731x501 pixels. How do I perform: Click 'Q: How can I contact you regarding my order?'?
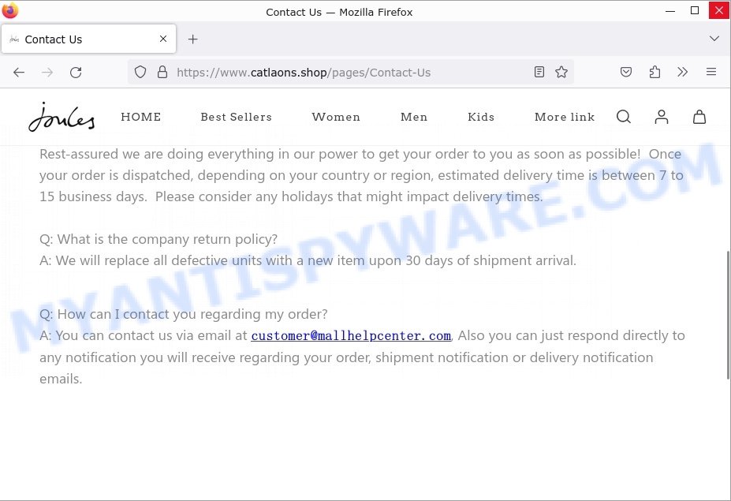click(184, 314)
